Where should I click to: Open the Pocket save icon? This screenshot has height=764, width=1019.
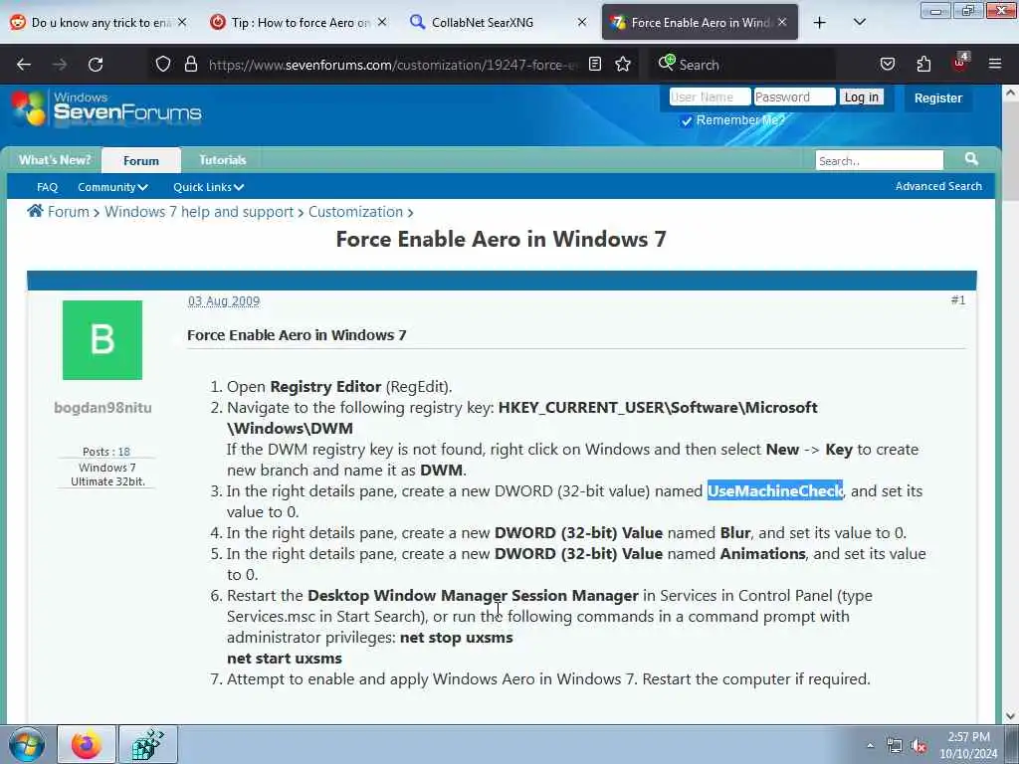pyautogui.click(x=887, y=65)
